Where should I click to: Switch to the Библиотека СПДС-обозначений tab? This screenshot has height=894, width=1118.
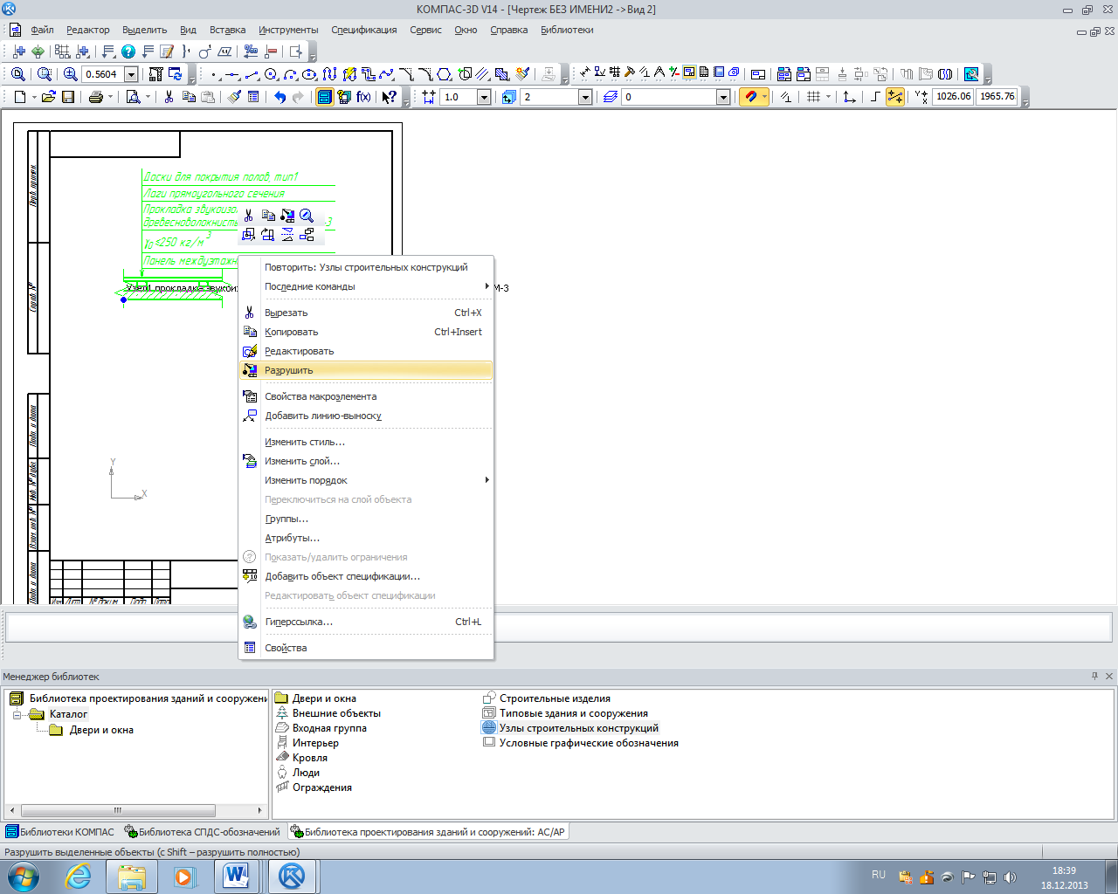[x=203, y=832]
